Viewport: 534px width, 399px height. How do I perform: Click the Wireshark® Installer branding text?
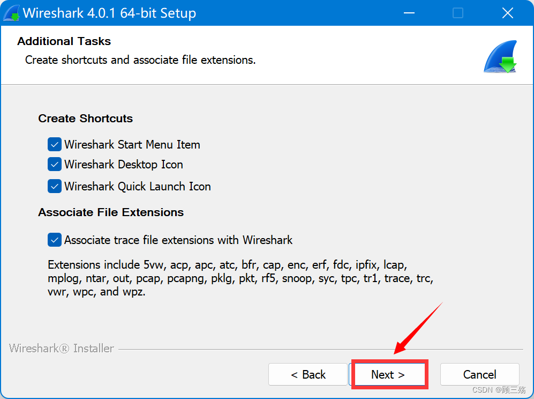(x=61, y=348)
